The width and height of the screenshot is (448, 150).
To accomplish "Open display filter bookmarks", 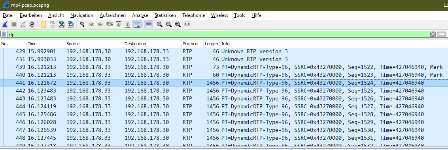I will [4, 34].
